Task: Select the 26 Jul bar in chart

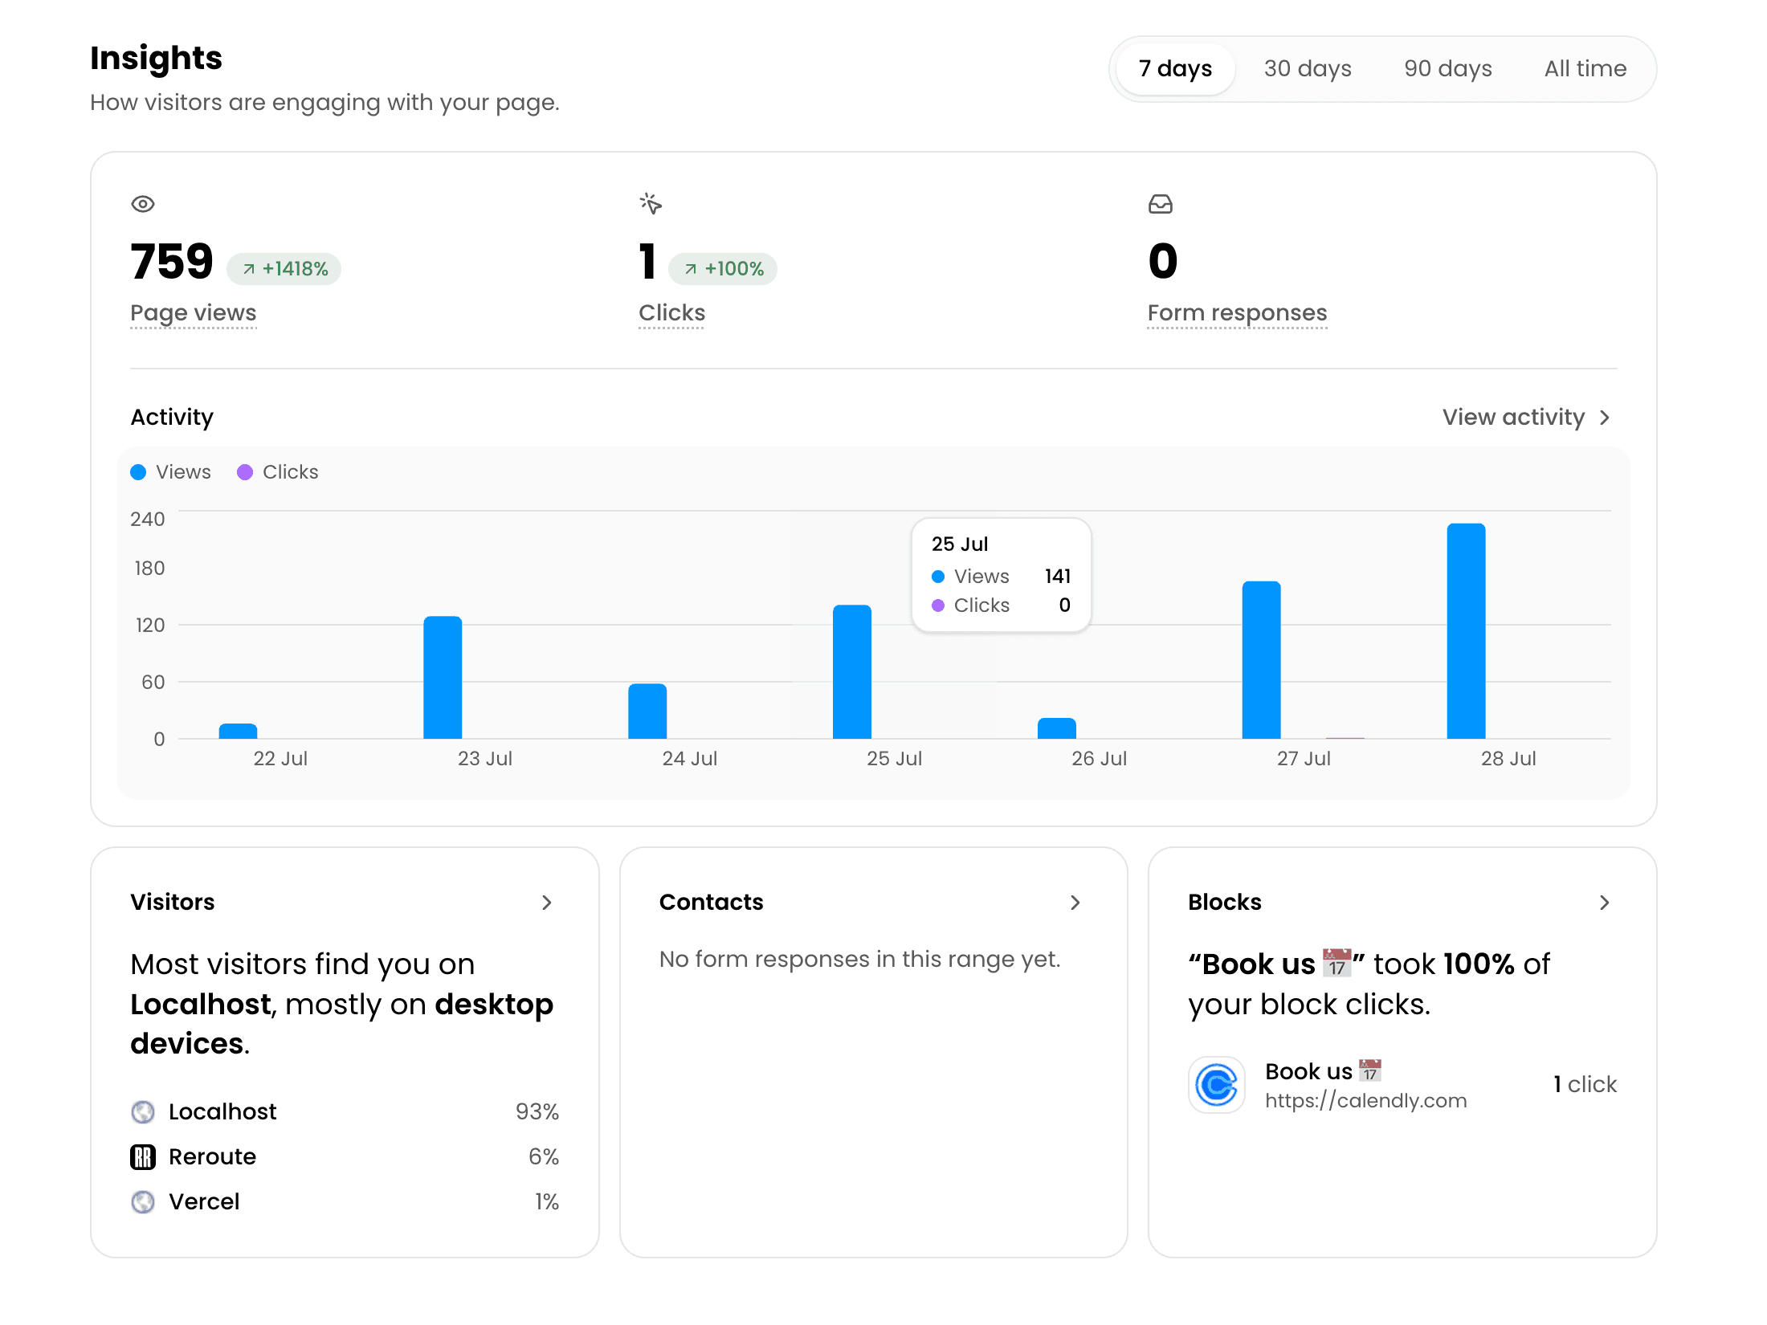Action: [x=1057, y=728]
